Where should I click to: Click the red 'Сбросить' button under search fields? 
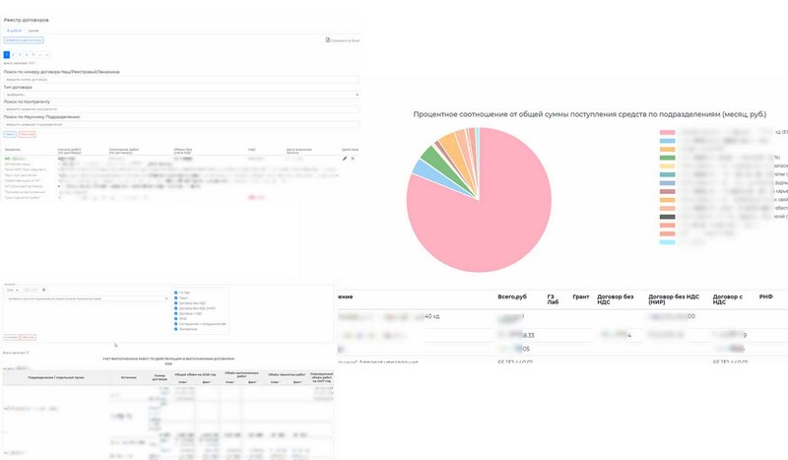[x=28, y=134]
